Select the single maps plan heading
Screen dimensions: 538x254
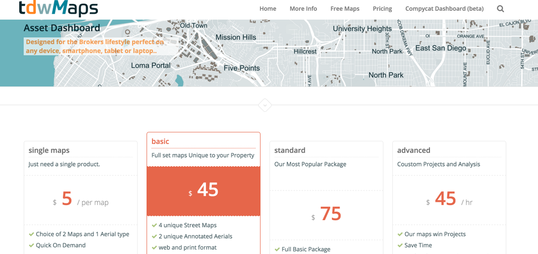(49, 150)
